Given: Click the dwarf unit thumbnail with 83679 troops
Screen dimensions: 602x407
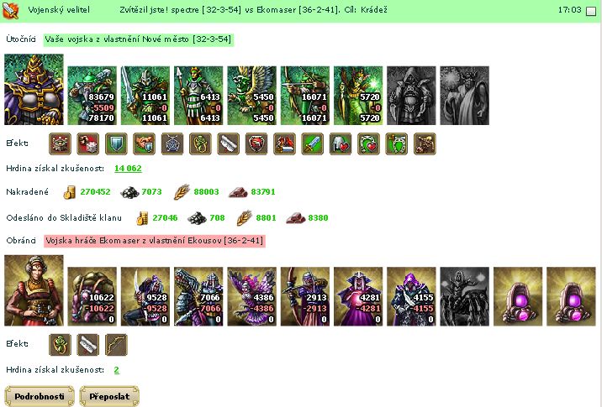Looking at the screenshot, I should click(92, 96).
